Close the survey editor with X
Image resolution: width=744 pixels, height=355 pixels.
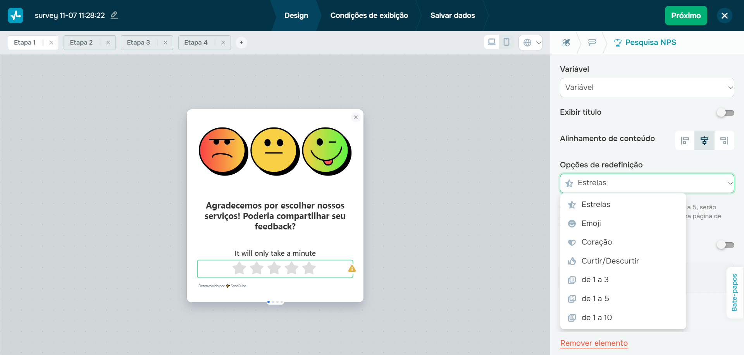[x=725, y=16]
